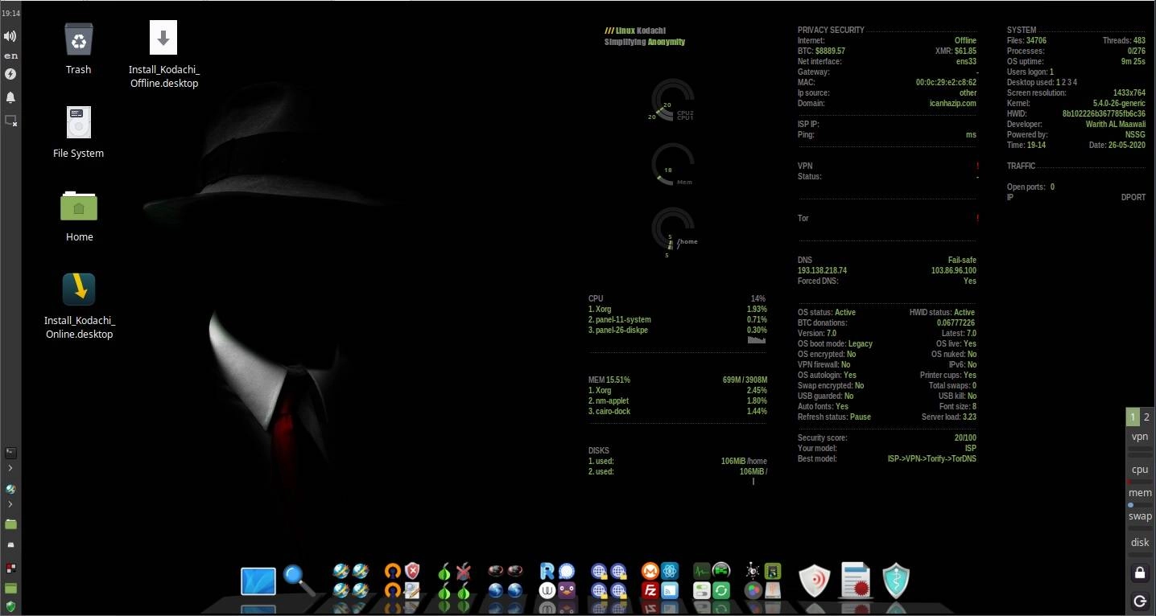Open the dock group with Monero and FileZilla
The width and height of the screenshot is (1156, 616).
pos(660,581)
